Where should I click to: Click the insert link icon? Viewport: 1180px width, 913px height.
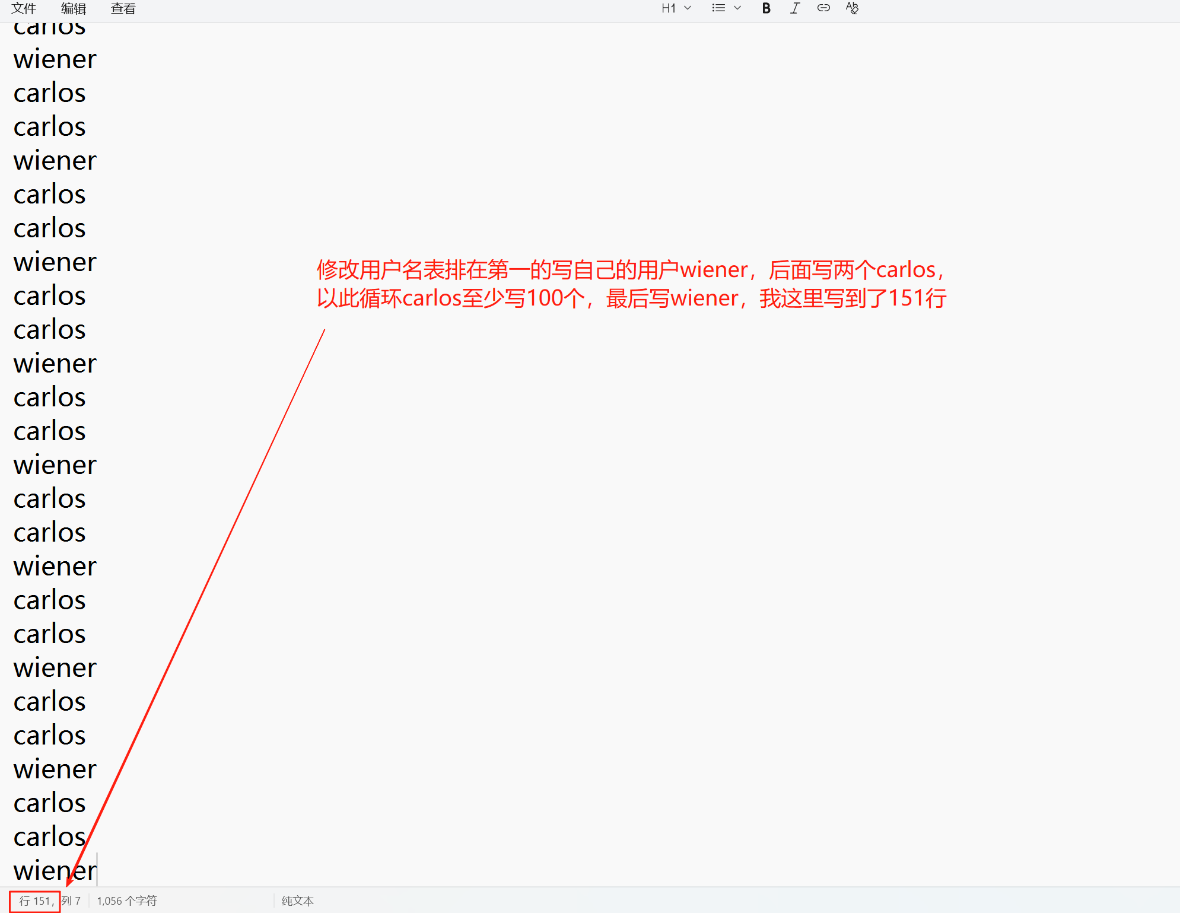[823, 8]
